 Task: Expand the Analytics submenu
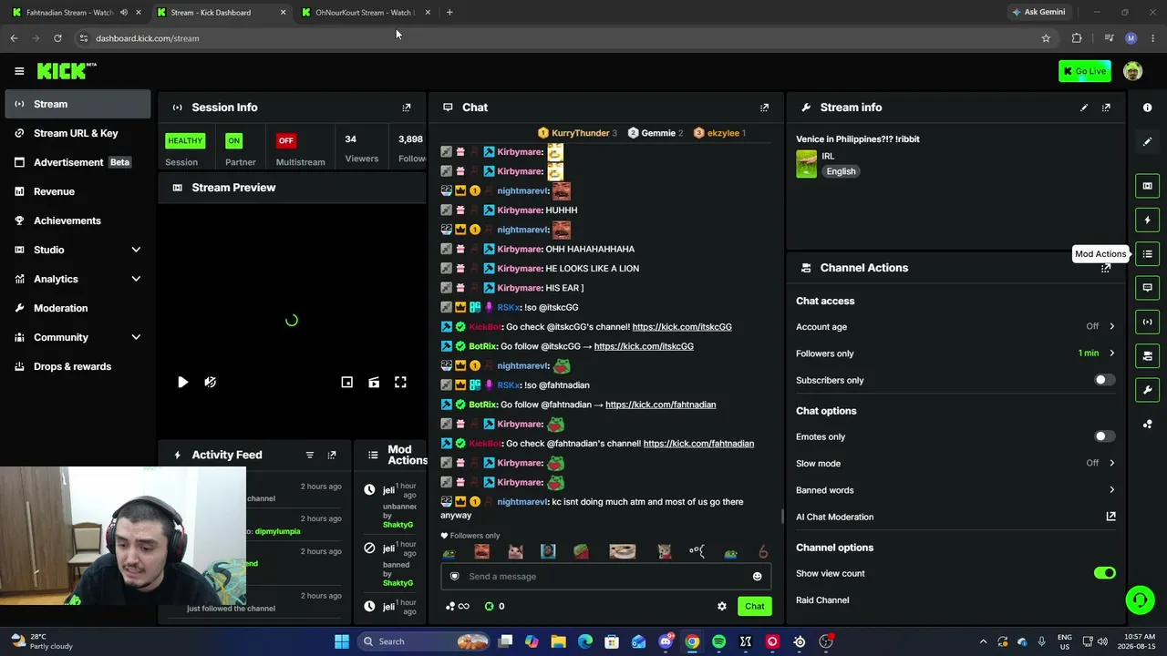pos(136,279)
